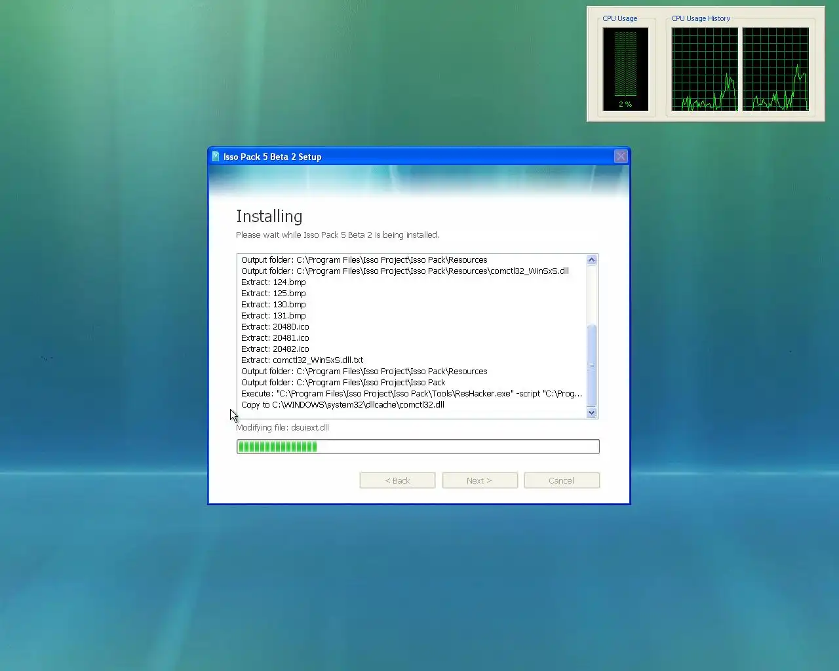Click the Cancel button
This screenshot has width=839, height=671.
pyautogui.click(x=562, y=480)
